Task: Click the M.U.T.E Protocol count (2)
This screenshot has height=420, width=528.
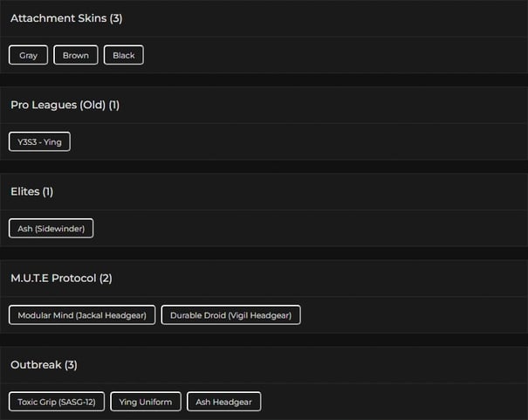Action: tap(106, 278)
